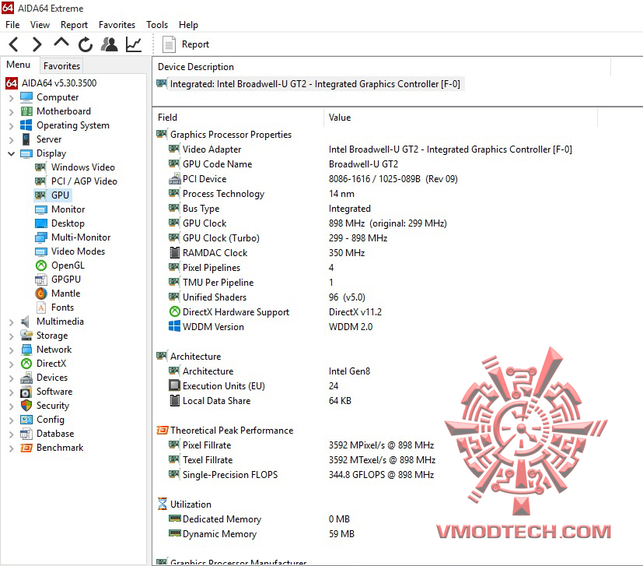Expand the DirectX tree node

pos(11,364)
